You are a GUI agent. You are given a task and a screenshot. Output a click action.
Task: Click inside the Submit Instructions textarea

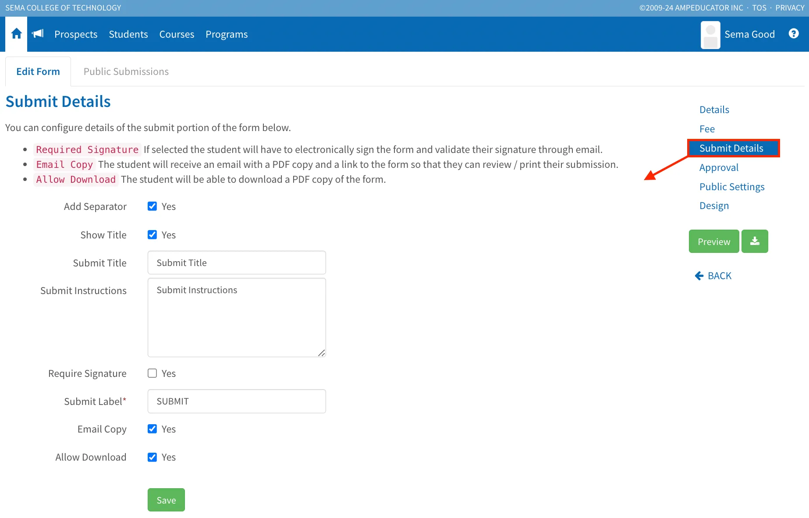click(237, 317)
